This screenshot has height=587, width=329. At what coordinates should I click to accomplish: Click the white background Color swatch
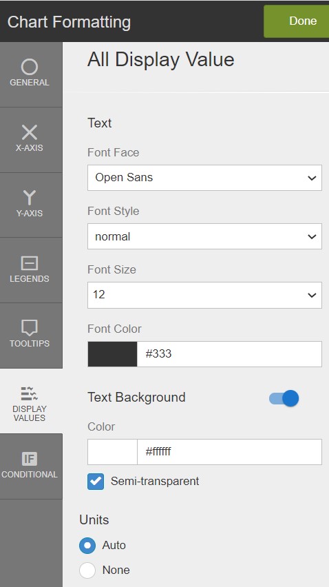pos(112,452)
